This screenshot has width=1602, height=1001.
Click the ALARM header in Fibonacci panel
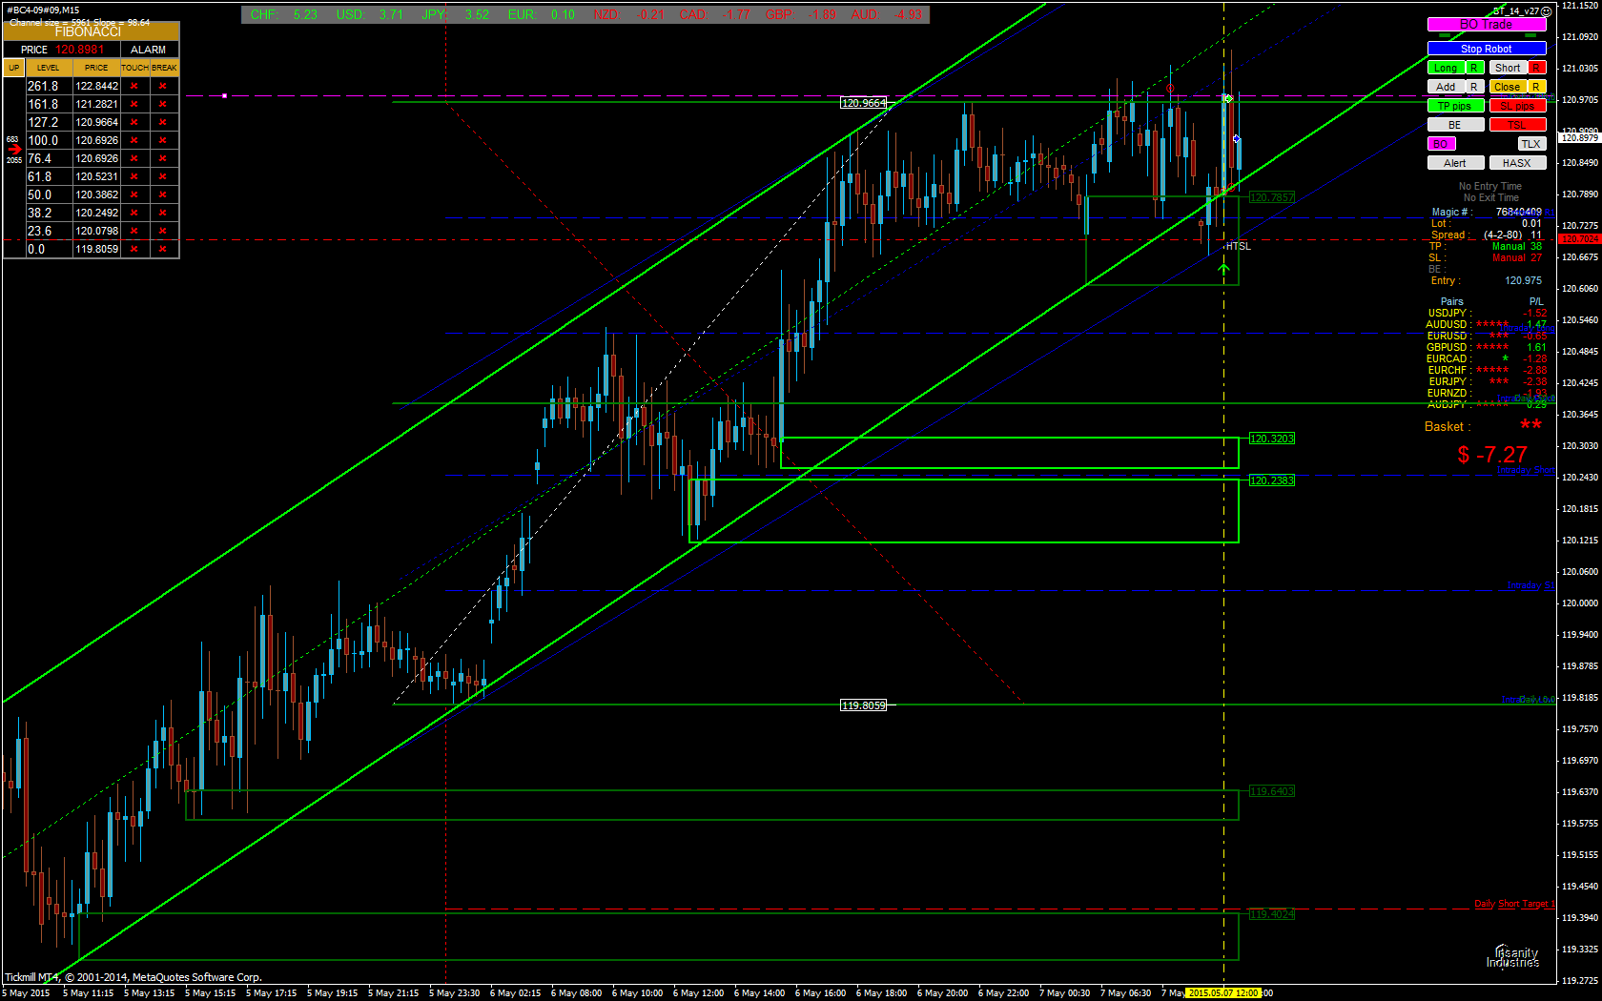tap(149, 50)
